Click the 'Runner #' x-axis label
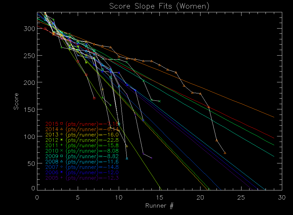This screenshot has width=293, height=215. tap(159, 205)
